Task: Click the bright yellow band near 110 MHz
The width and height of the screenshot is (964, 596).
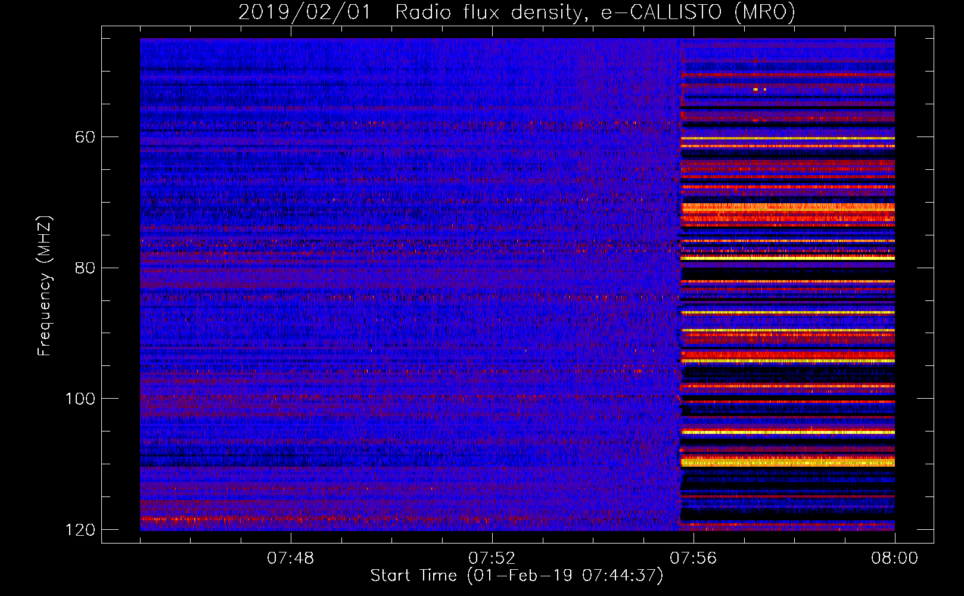Action: click(788, 462)
